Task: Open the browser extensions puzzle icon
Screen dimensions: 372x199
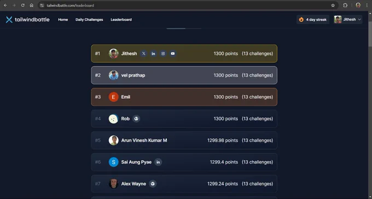Action: 345,5
